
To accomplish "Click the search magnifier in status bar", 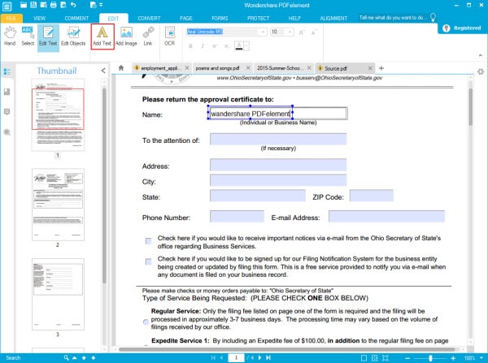I will [66, 357].
